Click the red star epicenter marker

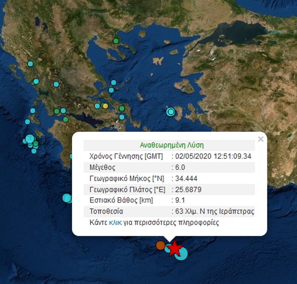pos(174,248)
